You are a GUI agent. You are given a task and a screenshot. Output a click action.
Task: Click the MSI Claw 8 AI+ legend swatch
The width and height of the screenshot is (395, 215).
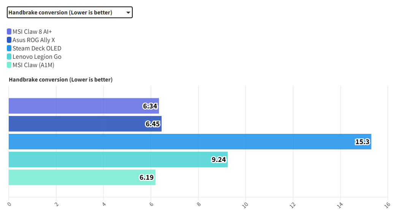click(x=9, y=31)
